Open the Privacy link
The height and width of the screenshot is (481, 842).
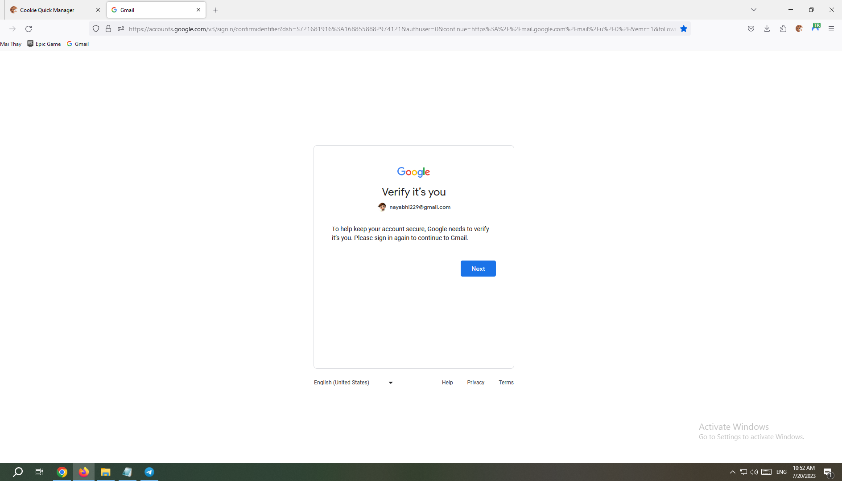tap(475, 383)
